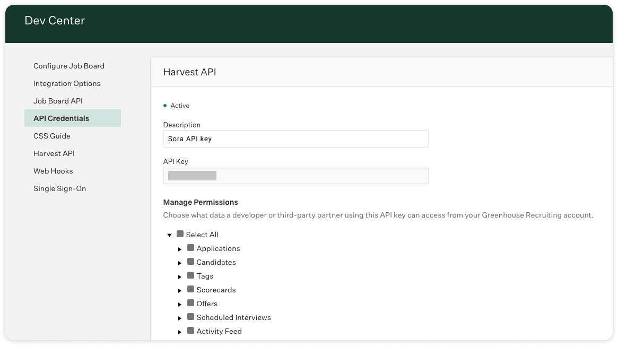This screenshot has height=346, width=618.
Task: Select API Credentials in sidebar
Action: tap(73, 118)
